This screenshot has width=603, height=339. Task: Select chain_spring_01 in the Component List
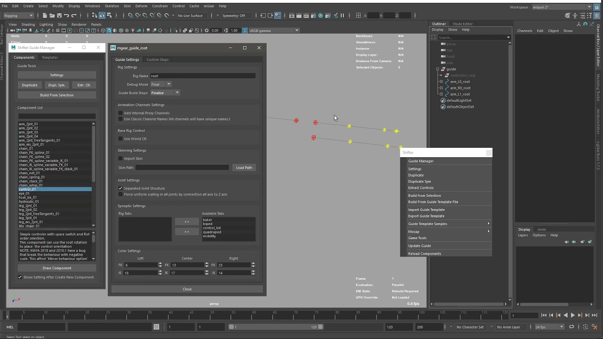(55, 177)
